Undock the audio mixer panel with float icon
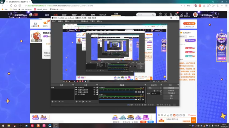This screenshot has height=128, width=229. pos(145,85)
